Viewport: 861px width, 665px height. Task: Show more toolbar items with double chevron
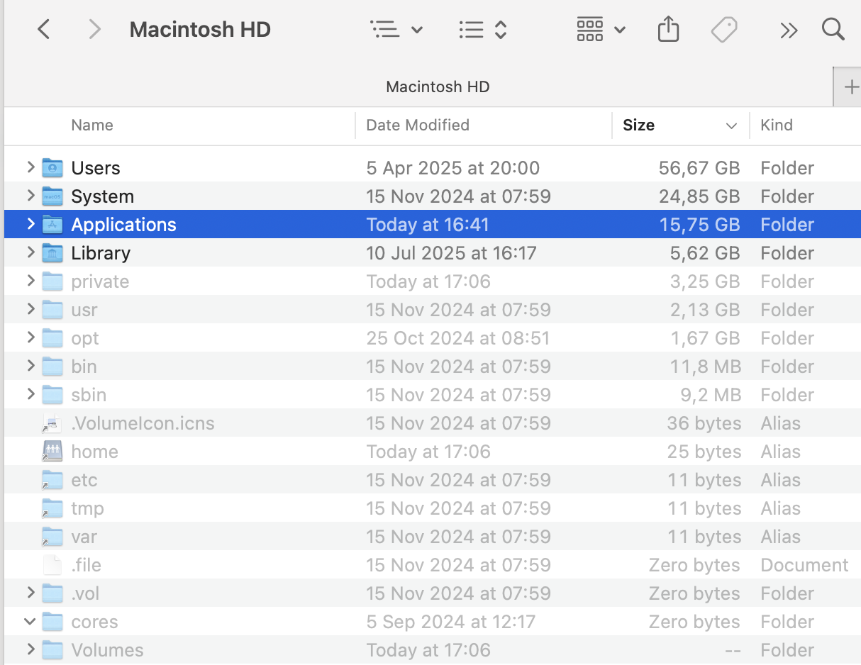788,30
